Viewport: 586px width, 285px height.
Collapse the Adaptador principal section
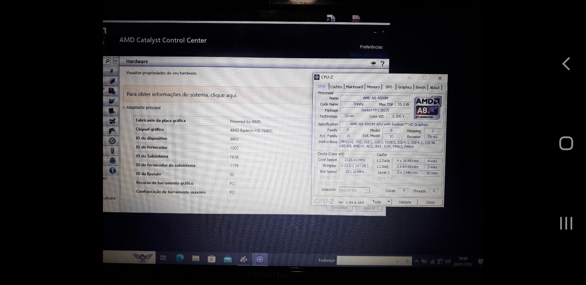click(124, 108)
